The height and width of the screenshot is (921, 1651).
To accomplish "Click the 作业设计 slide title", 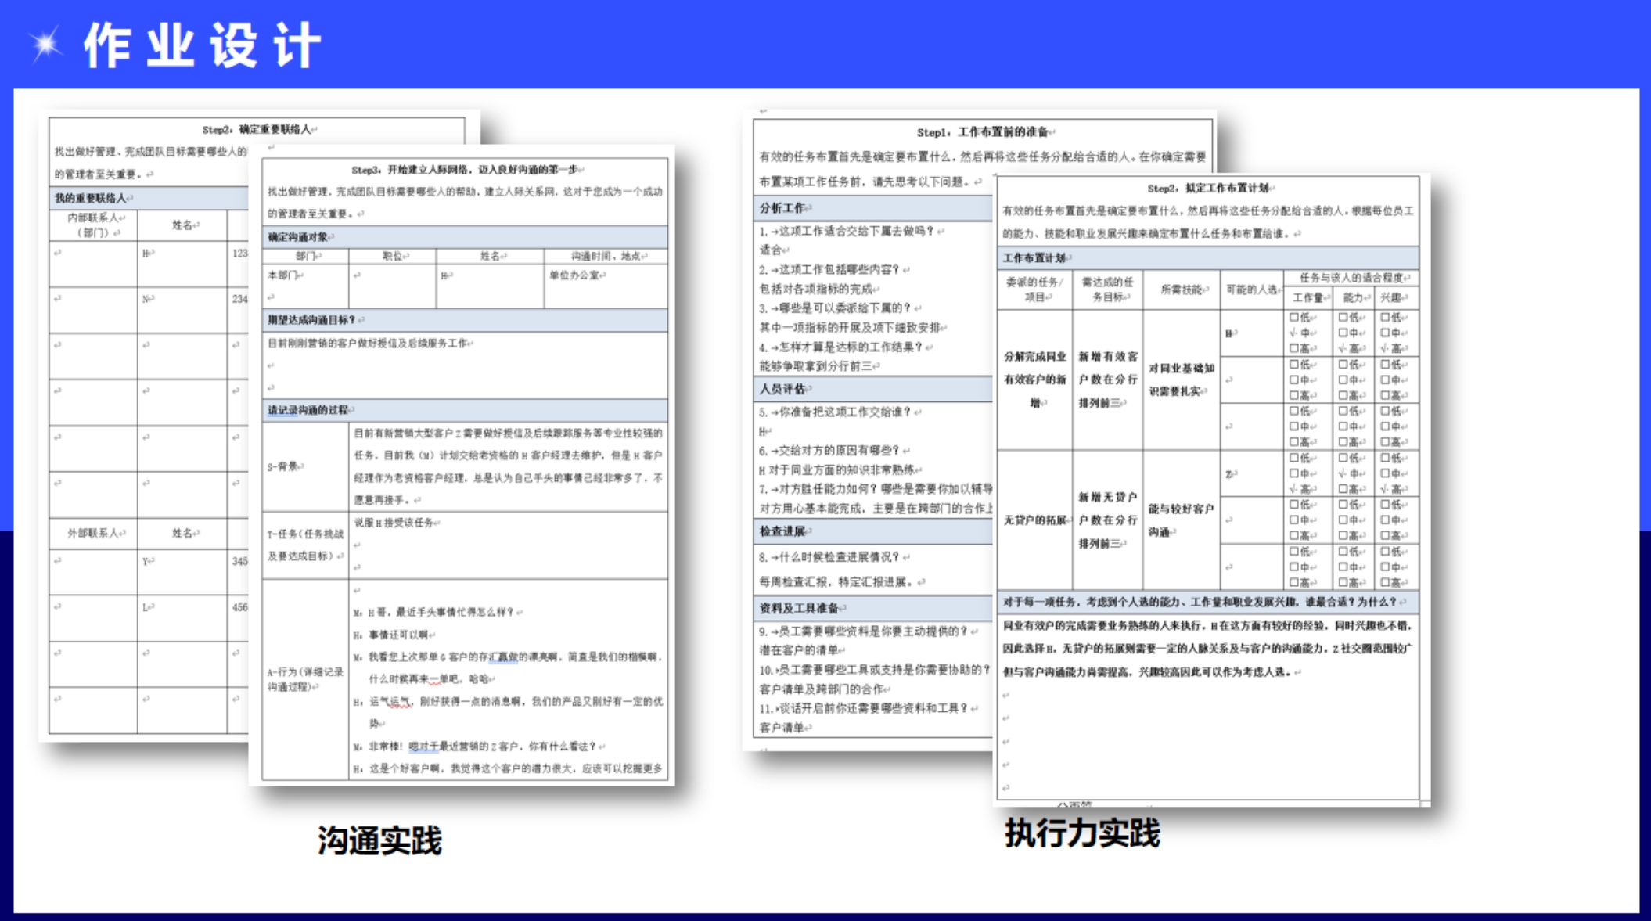I will pos(202,45).
